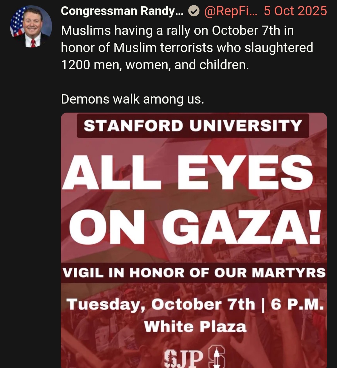
Task: Click the Stanford S tower logo
Action: pos(217,357)
